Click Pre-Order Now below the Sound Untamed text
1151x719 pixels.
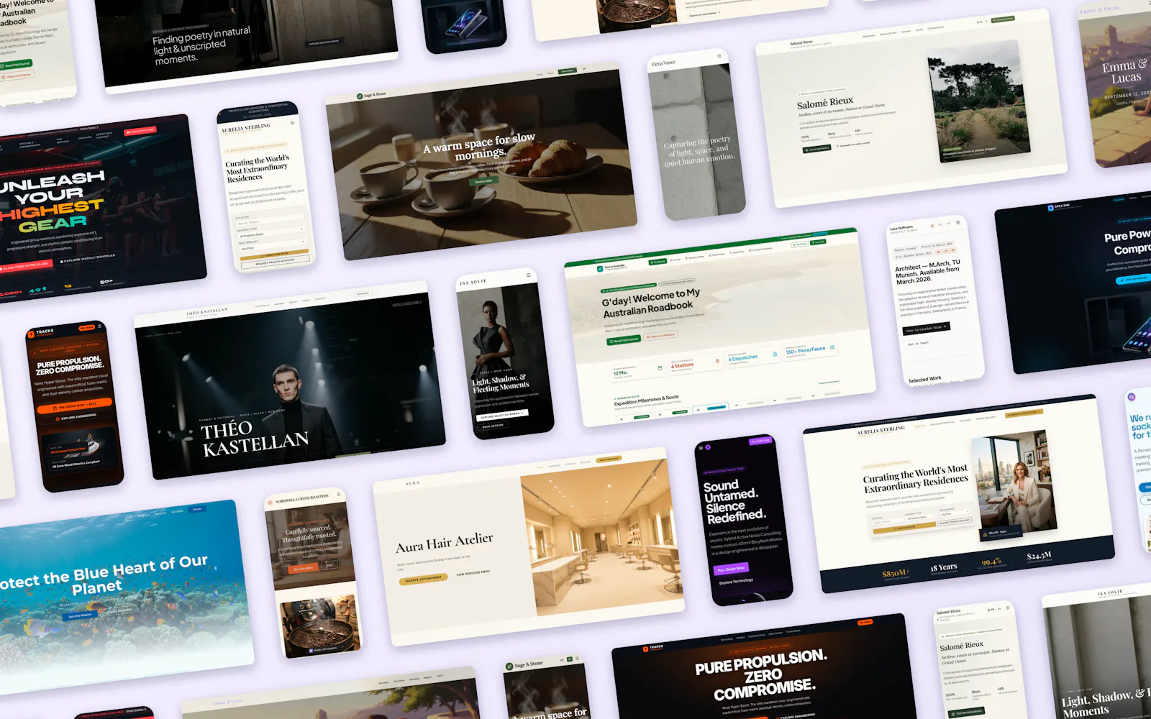point(730,569)
